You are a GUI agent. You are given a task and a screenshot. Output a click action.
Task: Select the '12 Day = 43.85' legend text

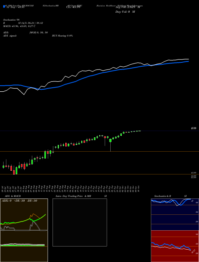(16, 7)
